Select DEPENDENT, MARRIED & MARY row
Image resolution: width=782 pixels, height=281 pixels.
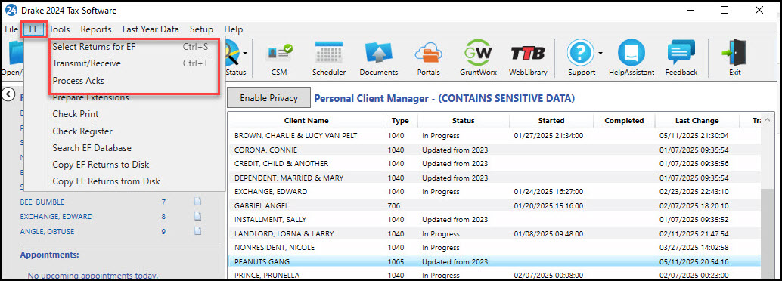click(x=495, y=178)
